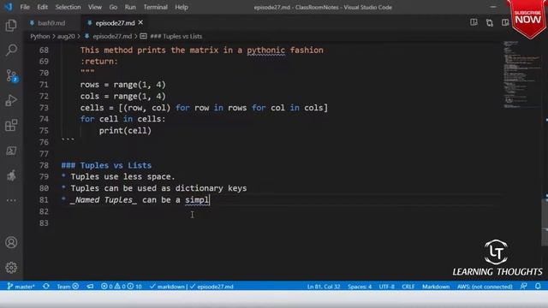Change language mode via Markdown item
Viewport: 548px width, 308px height.
click(x=436, y=287)
